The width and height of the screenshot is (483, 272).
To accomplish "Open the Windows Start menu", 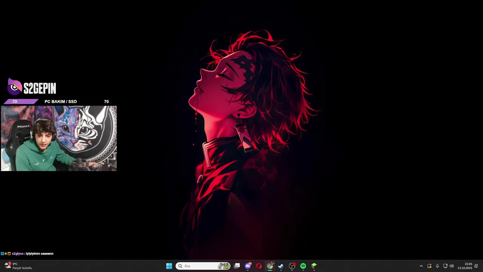I will (x=169, y=266).
